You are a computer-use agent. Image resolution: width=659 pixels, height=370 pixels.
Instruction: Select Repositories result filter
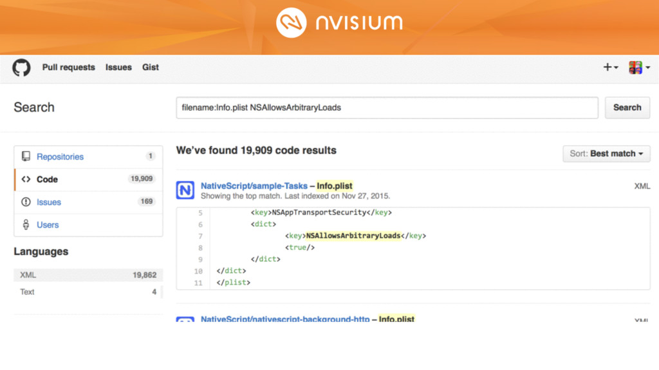[88, 157]
